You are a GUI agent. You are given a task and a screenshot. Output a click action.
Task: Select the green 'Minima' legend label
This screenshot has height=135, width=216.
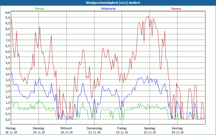pyautogui.click(x=39, y=9)
